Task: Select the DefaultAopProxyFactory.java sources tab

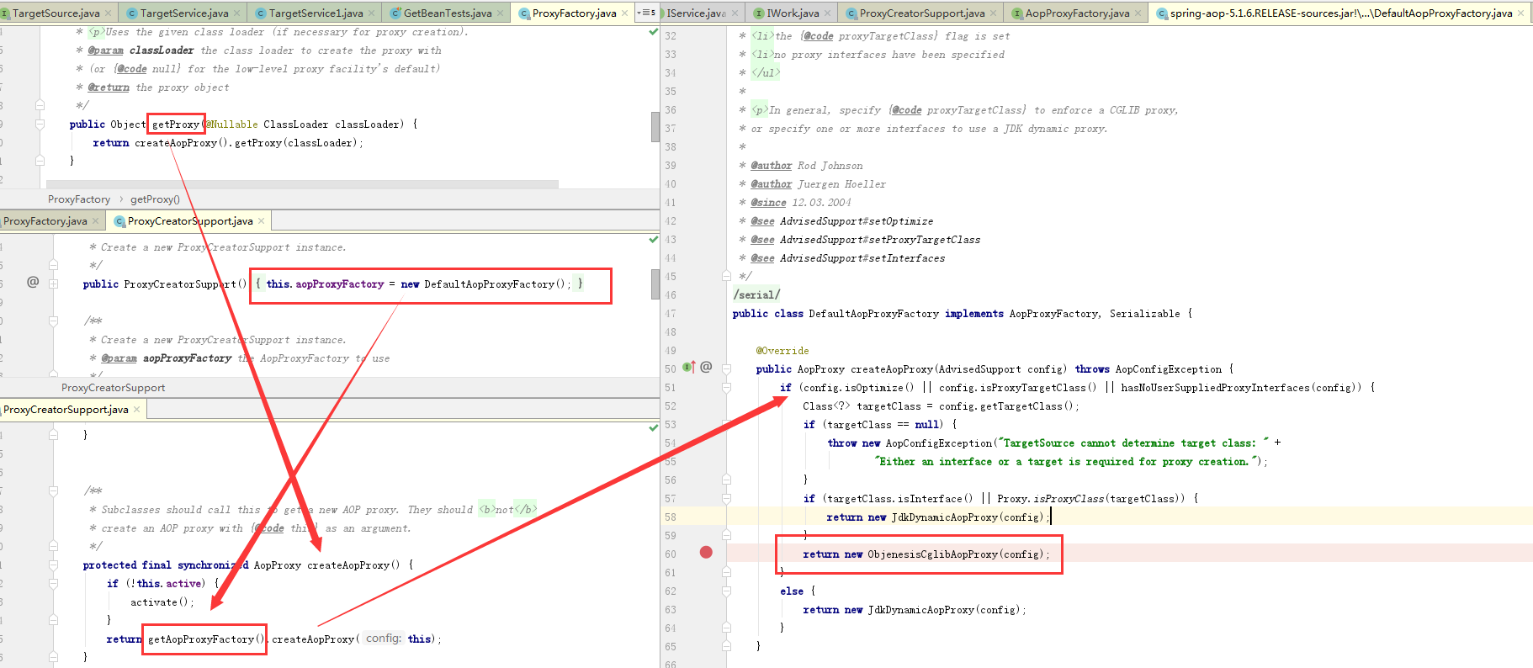Action: 1340,13
